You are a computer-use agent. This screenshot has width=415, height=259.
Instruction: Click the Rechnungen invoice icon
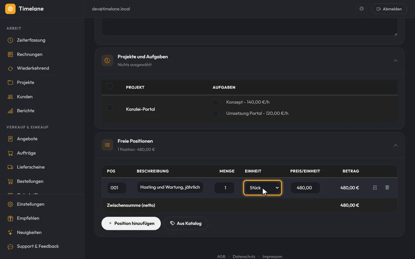click(x=10, y=54)
